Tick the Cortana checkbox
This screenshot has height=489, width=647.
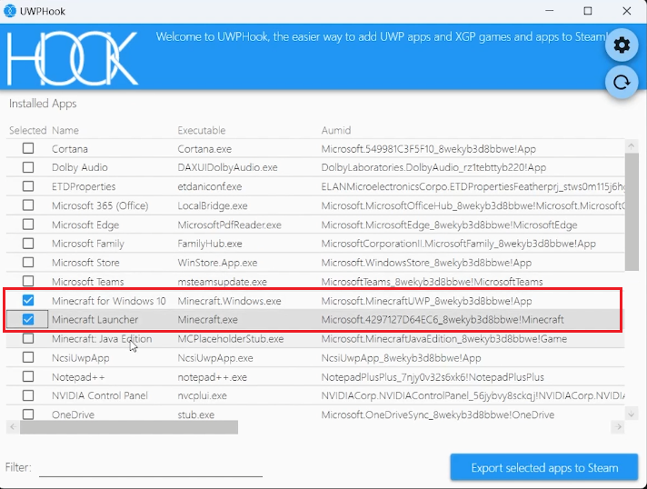(28, 148)
